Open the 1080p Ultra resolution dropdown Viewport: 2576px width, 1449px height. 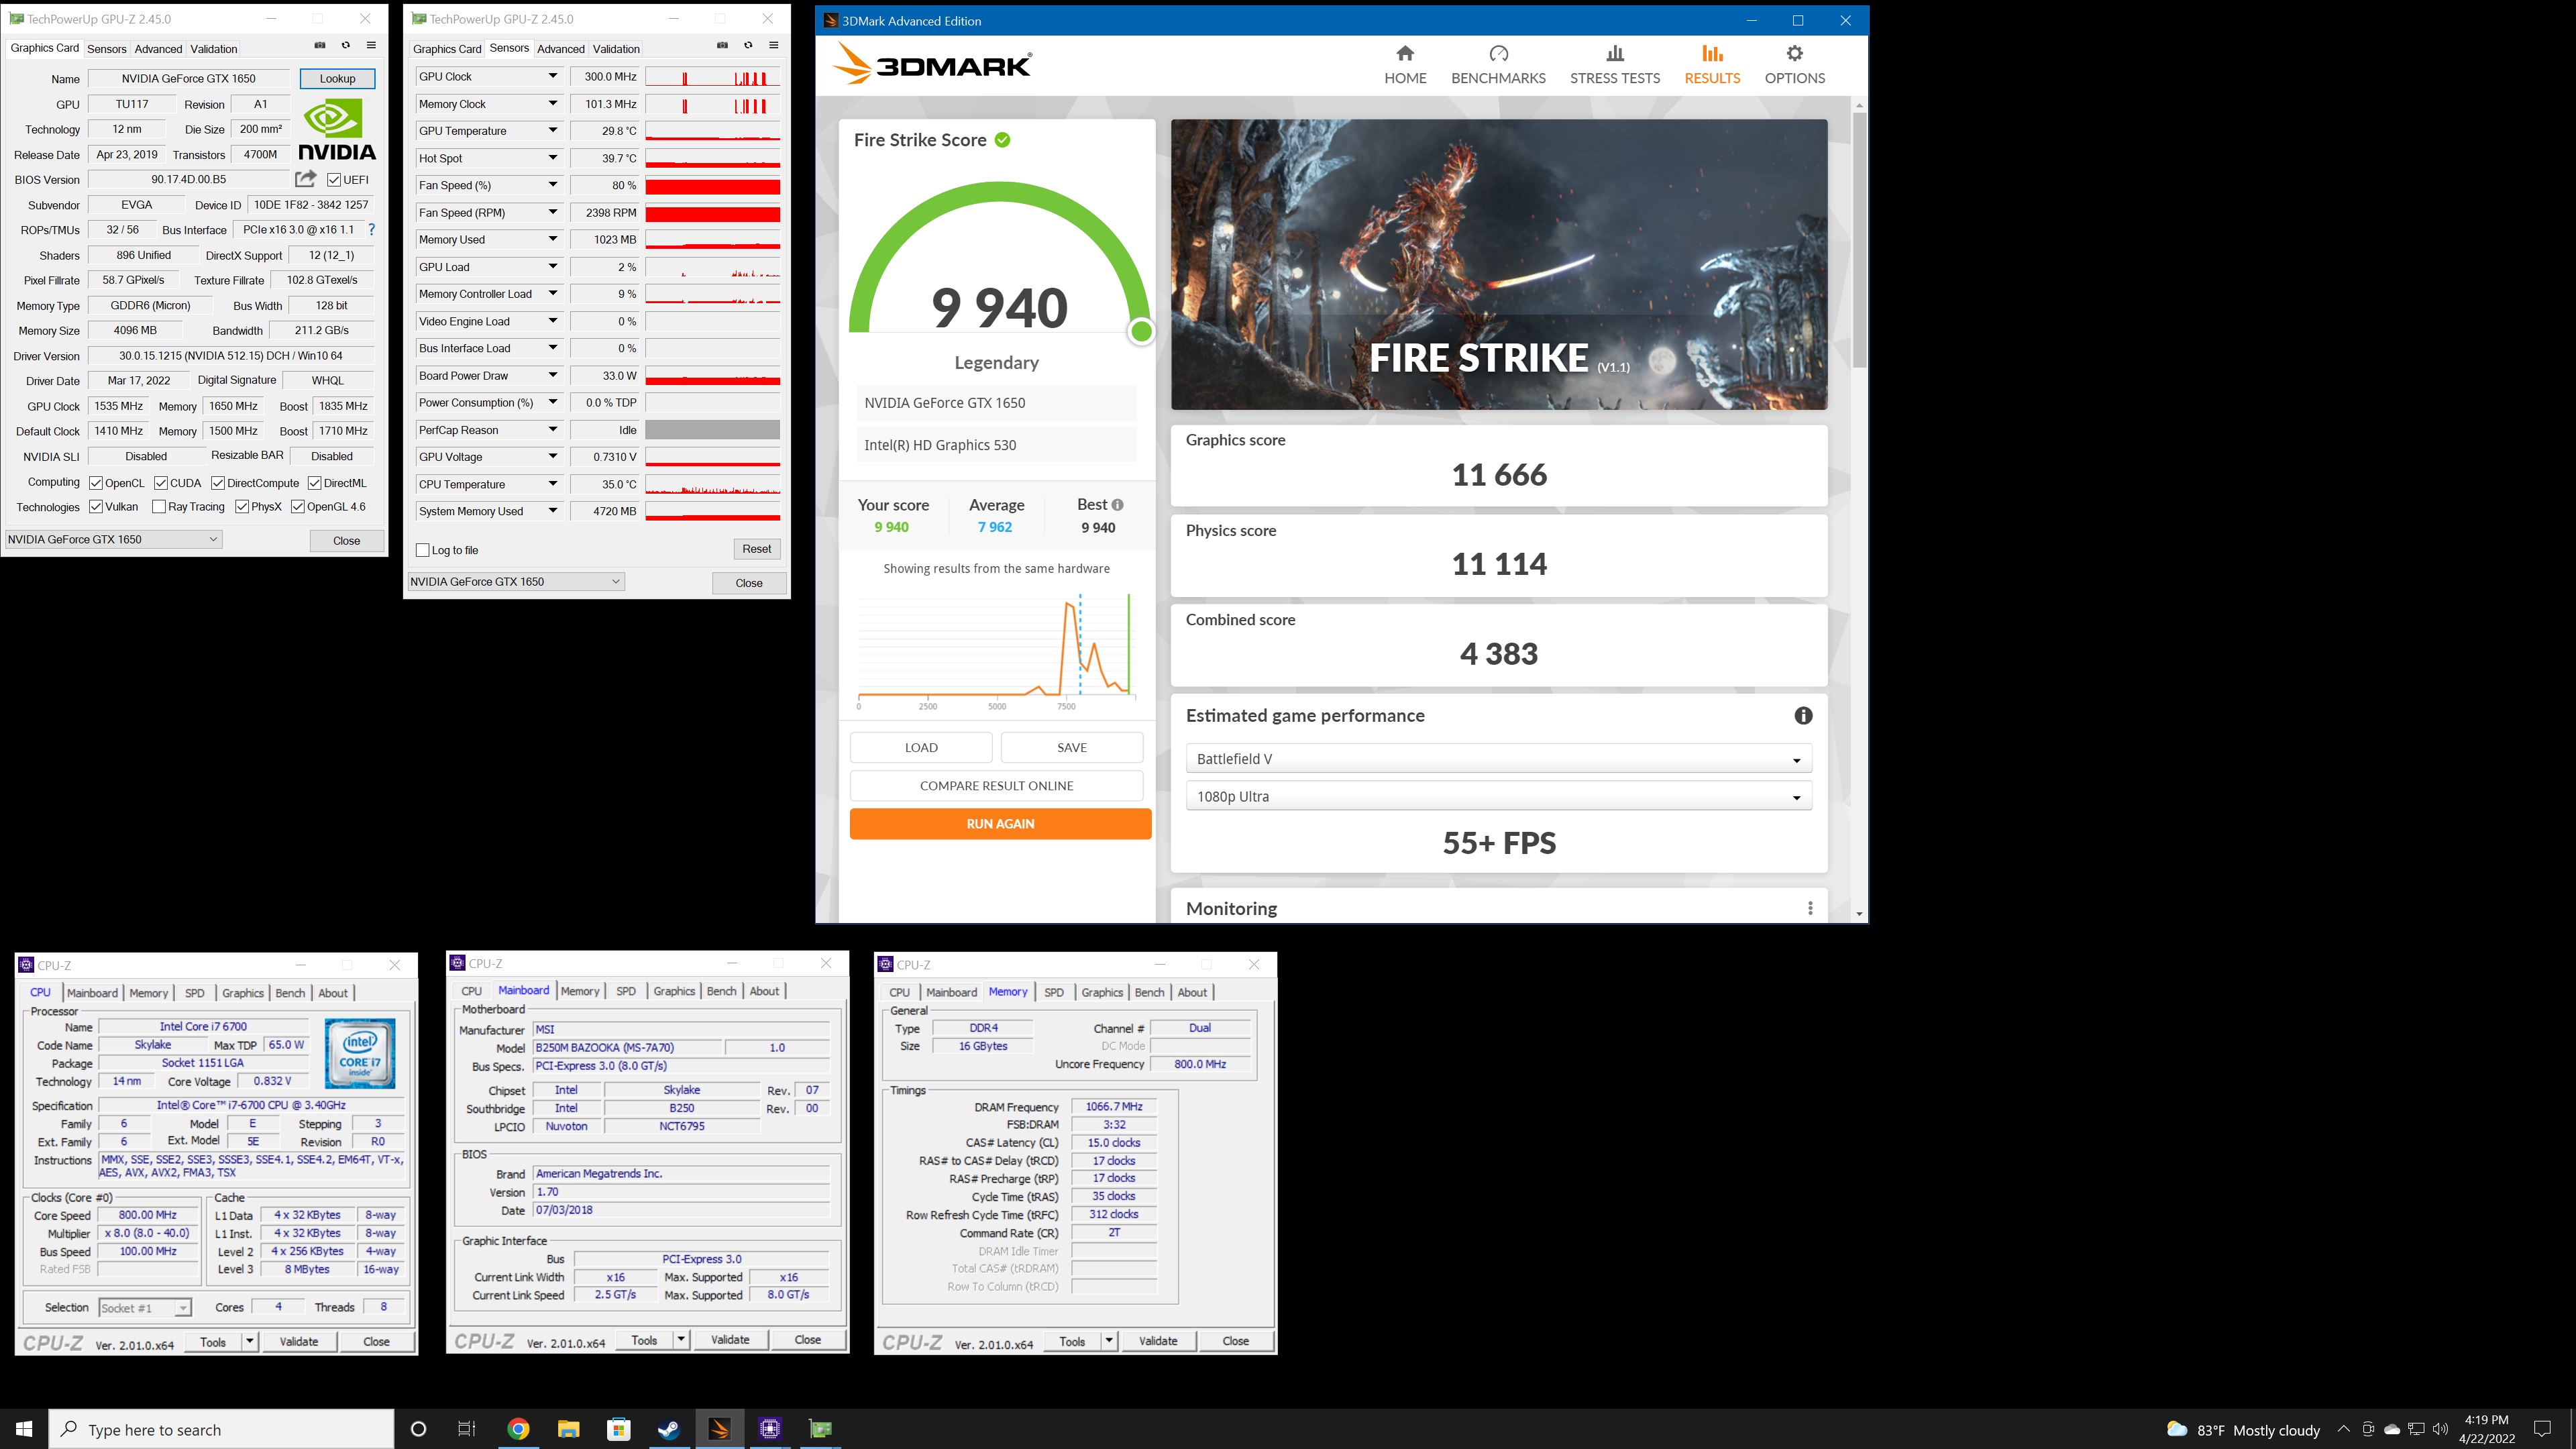click(1498, 797)
